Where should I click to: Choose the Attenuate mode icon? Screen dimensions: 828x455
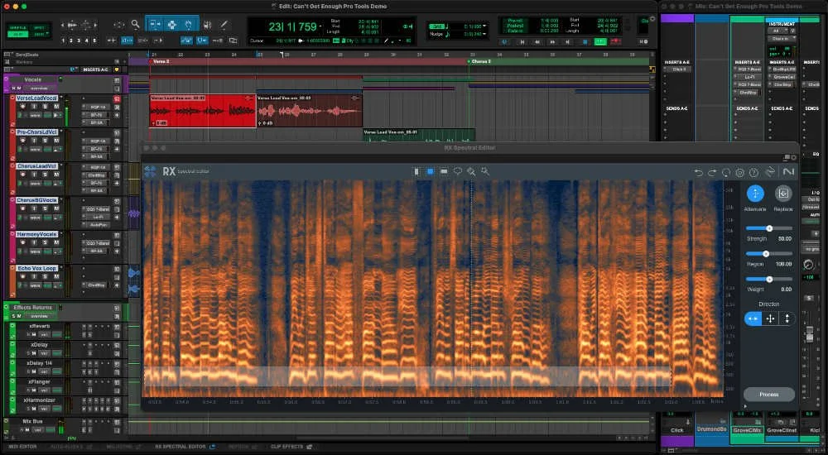click(755, 194)
